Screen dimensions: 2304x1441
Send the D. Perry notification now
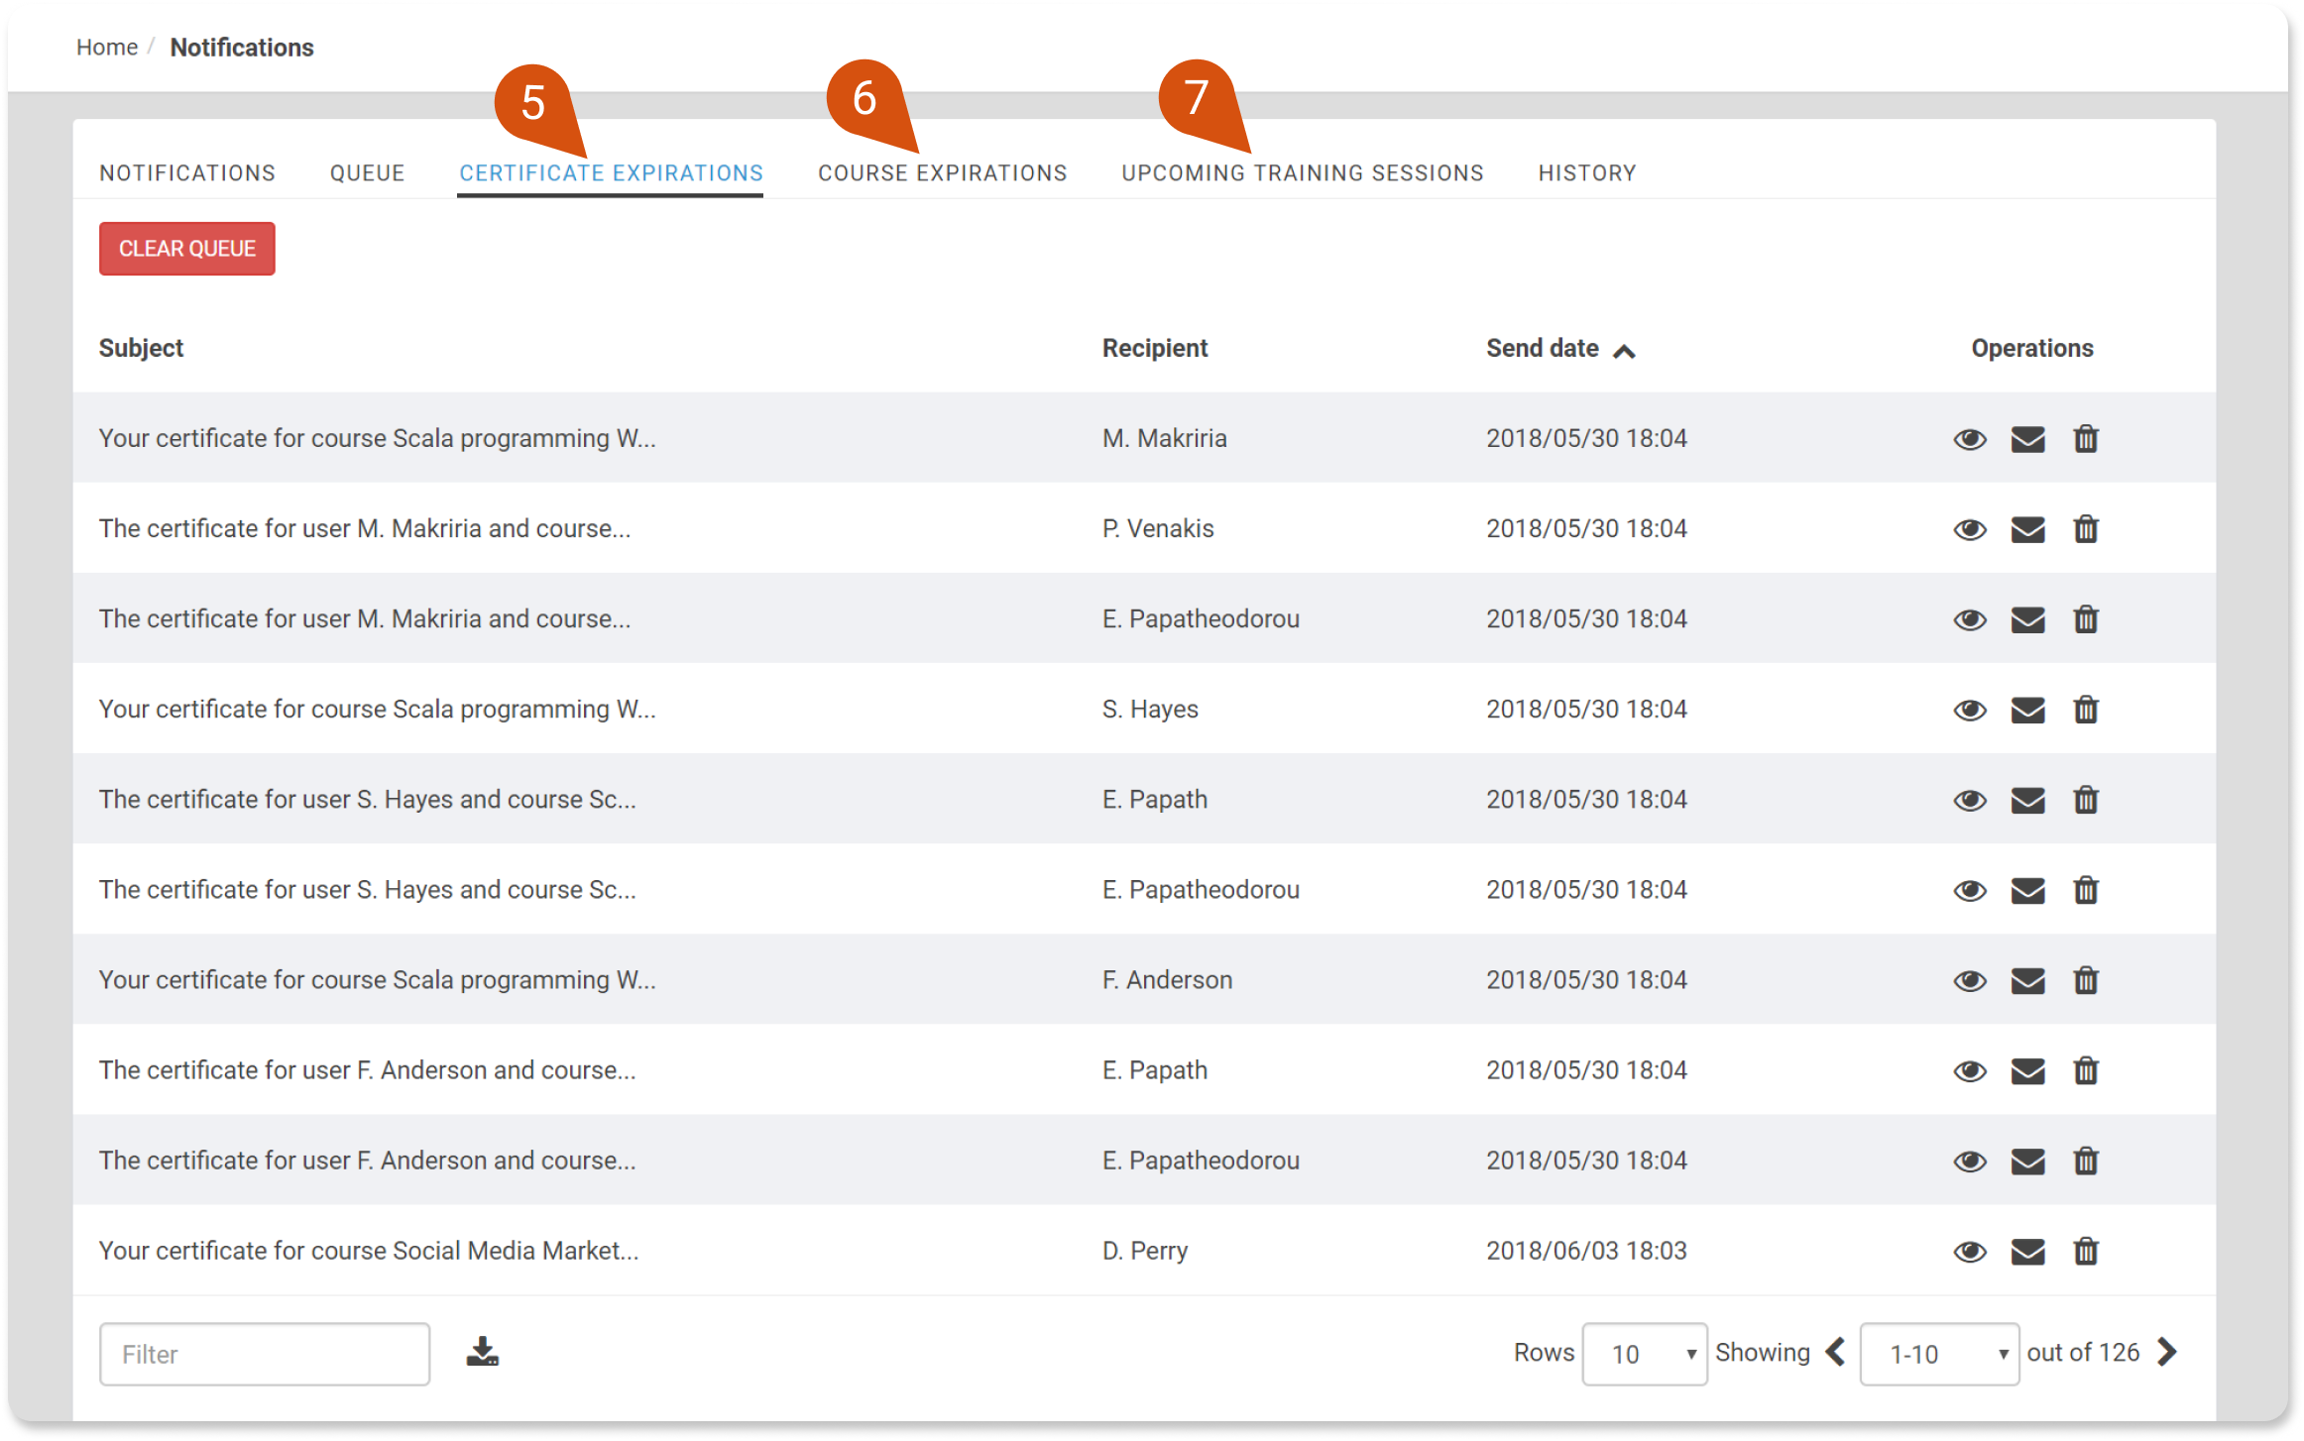pyautogui.click(x=2027, y=1252)
